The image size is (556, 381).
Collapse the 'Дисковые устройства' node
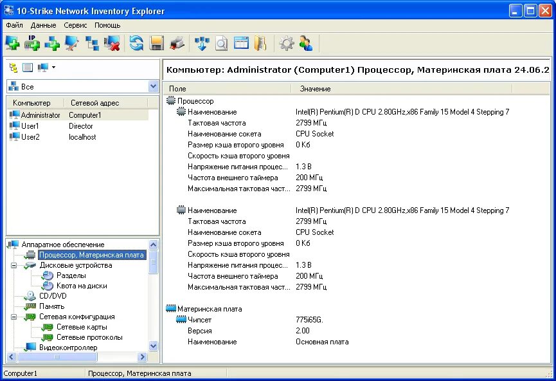14,265
